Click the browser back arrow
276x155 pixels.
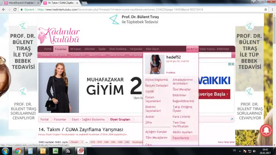(x=3, y=9)
